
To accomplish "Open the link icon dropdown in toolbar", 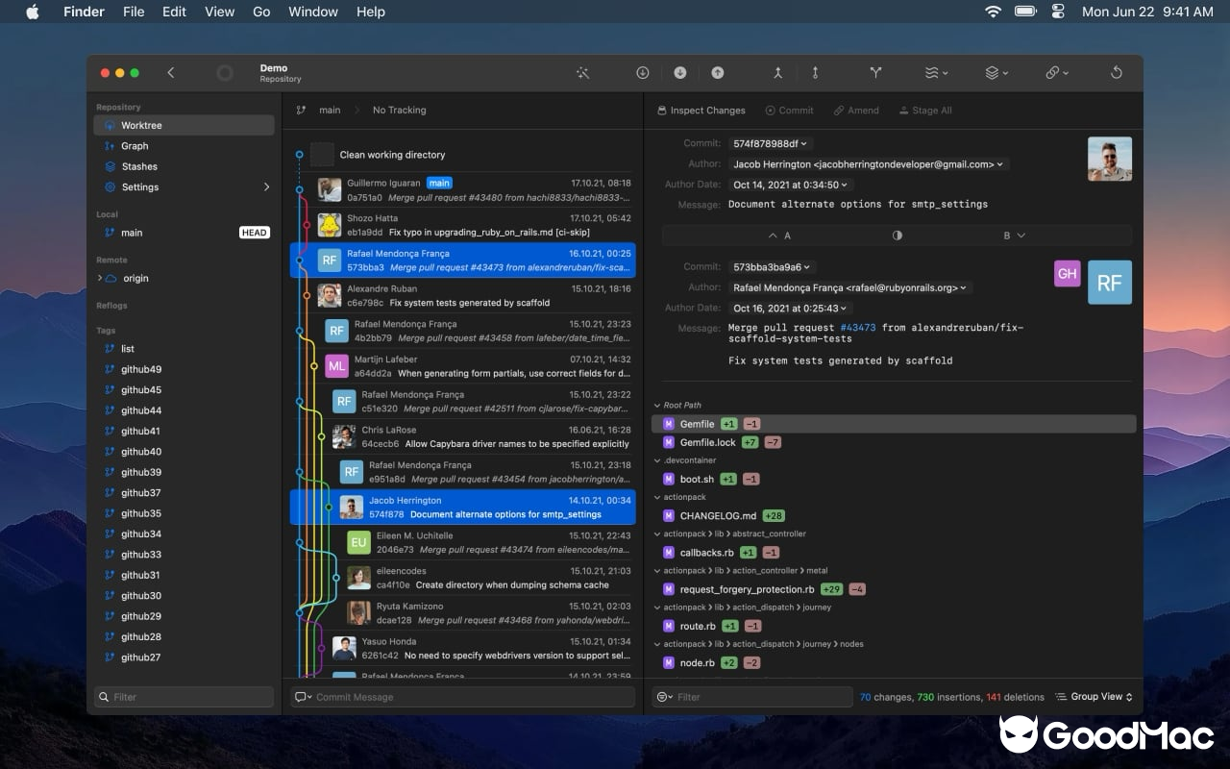I will (1057, 73).
